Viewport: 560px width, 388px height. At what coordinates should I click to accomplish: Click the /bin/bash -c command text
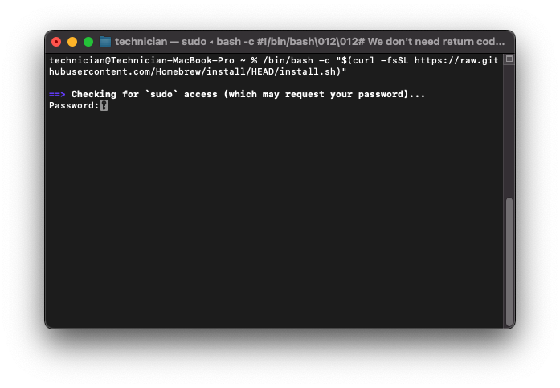pyautogui.click(x=296, y=60)
